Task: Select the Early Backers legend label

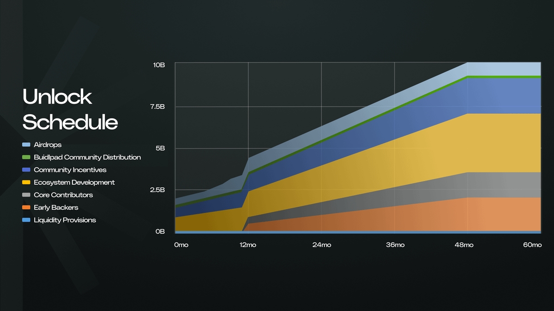Action: tap(56, 207)
